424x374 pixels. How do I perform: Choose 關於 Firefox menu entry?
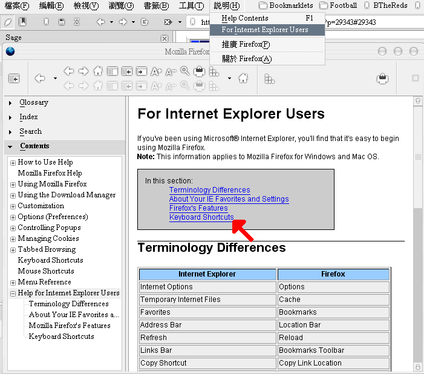246,59
